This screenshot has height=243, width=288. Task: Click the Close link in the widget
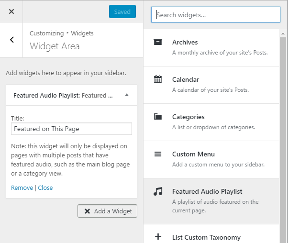[45, 188]
